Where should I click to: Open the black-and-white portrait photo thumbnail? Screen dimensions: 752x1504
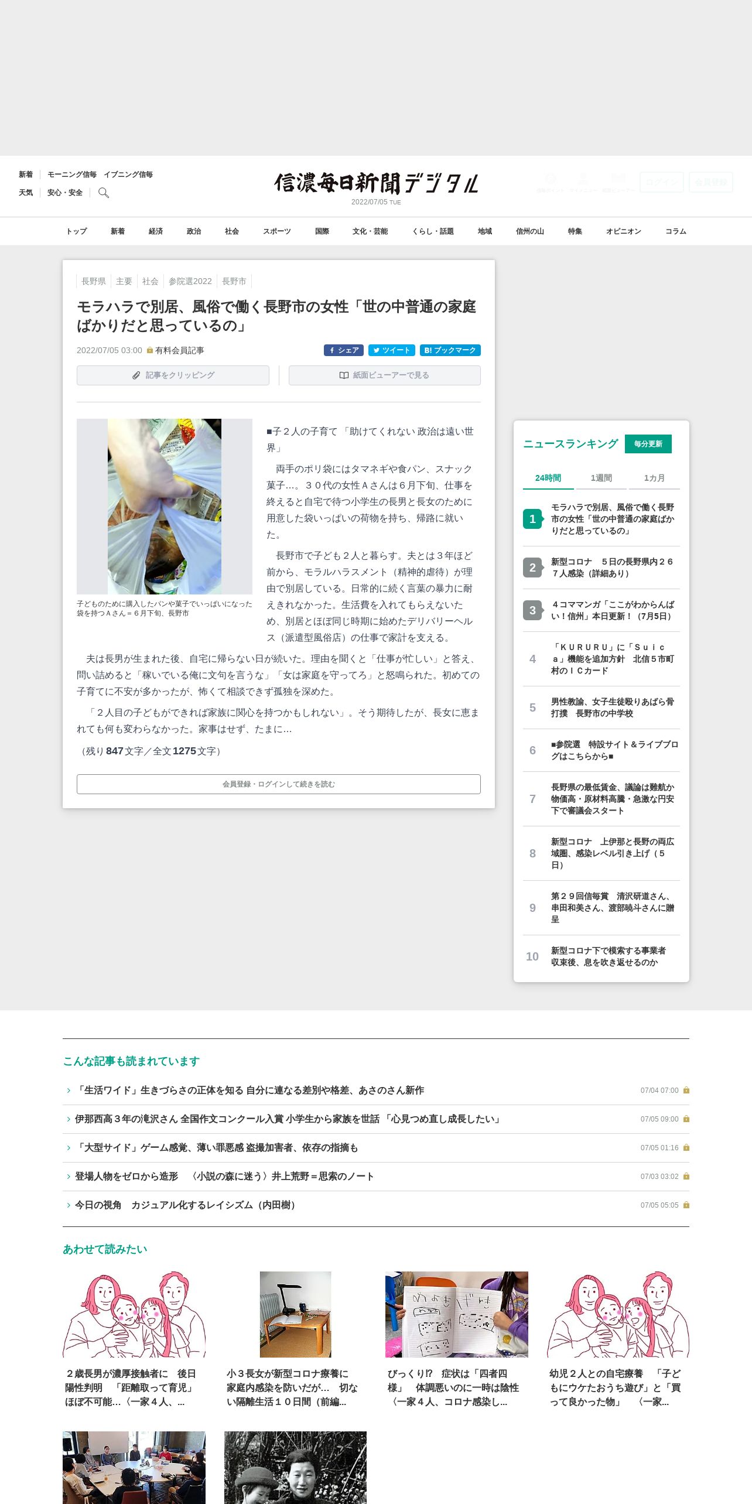click(x=295, y=1468)
